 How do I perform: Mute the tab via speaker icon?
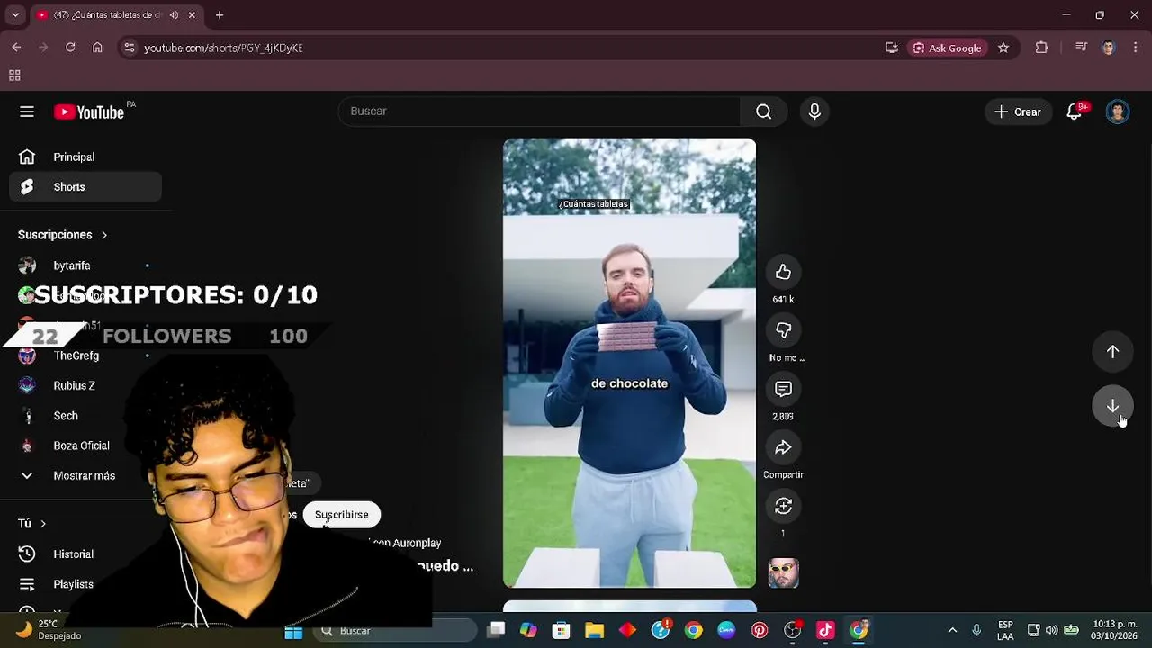coord(174,15)
